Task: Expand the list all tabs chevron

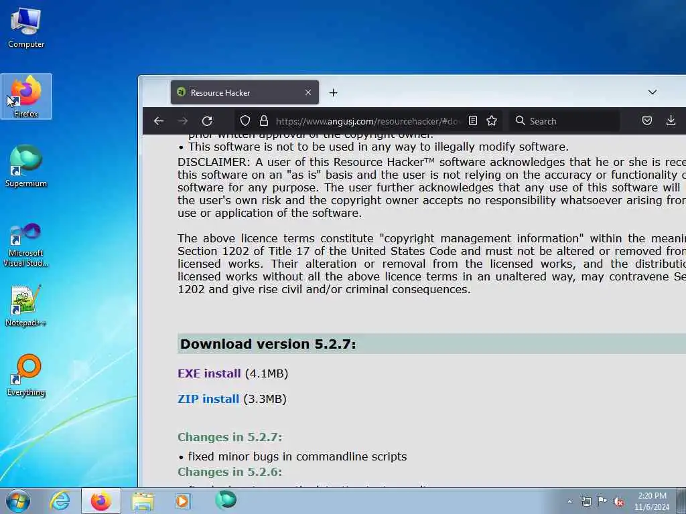Action: (x=653, y=92)
